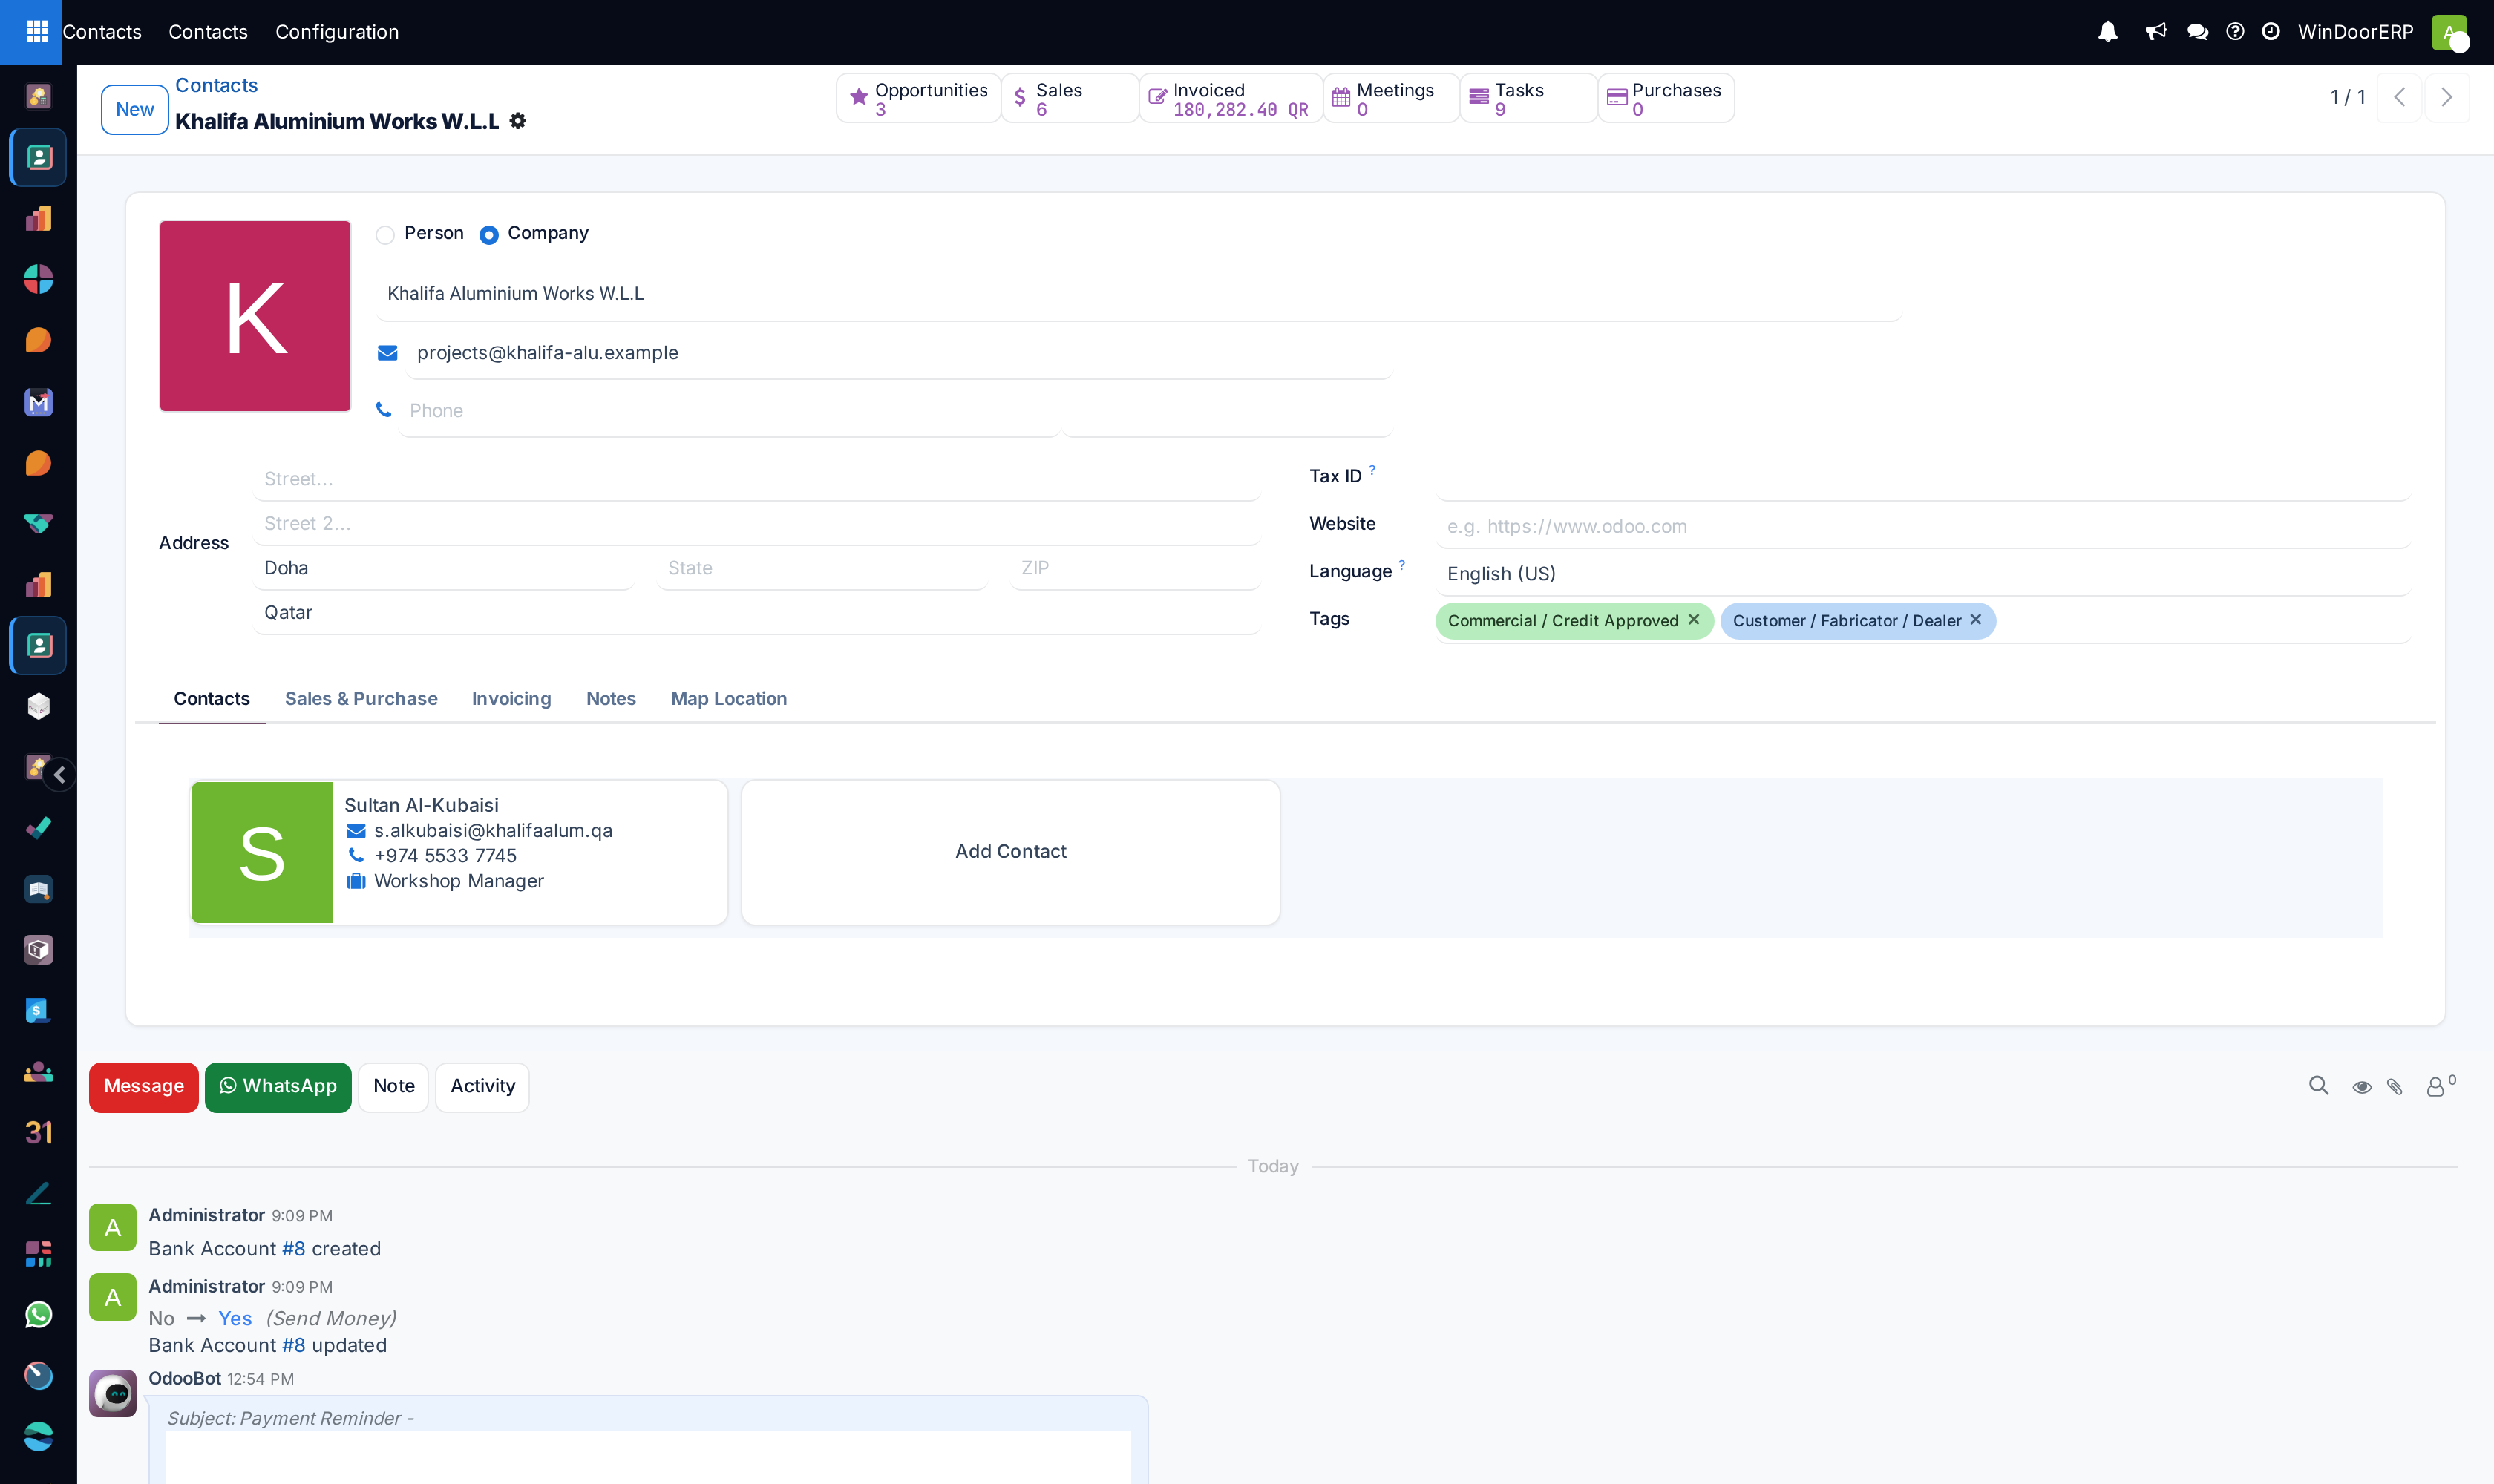Open the Calendar 31 sidebar app
Viewport: 2494px width, 1484px height.
(38, 1132)
